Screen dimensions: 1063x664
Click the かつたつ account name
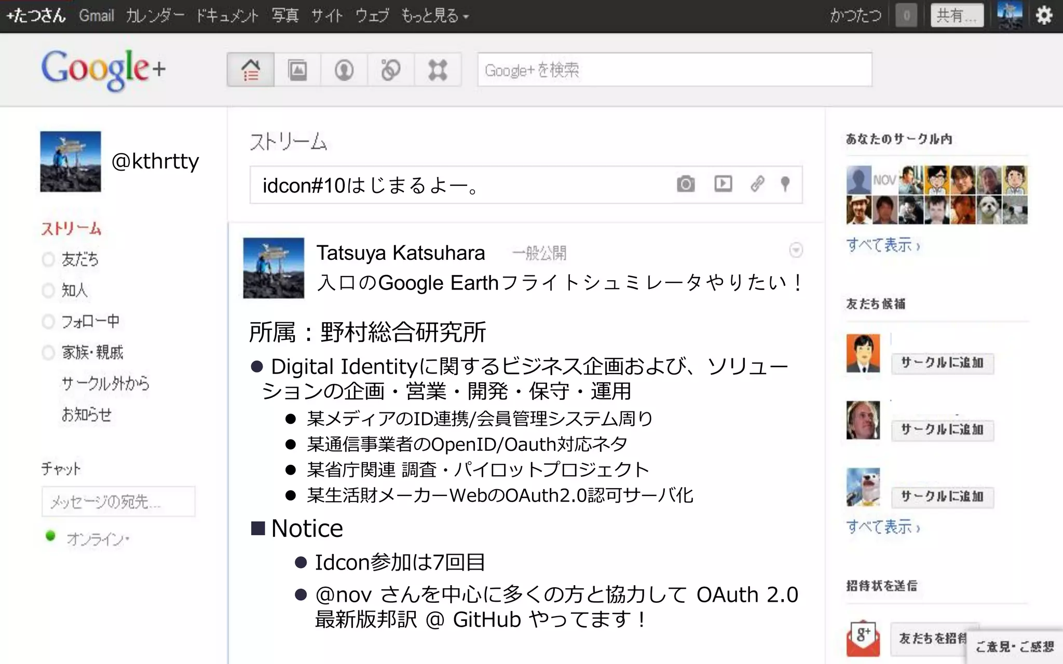(855, 16)
